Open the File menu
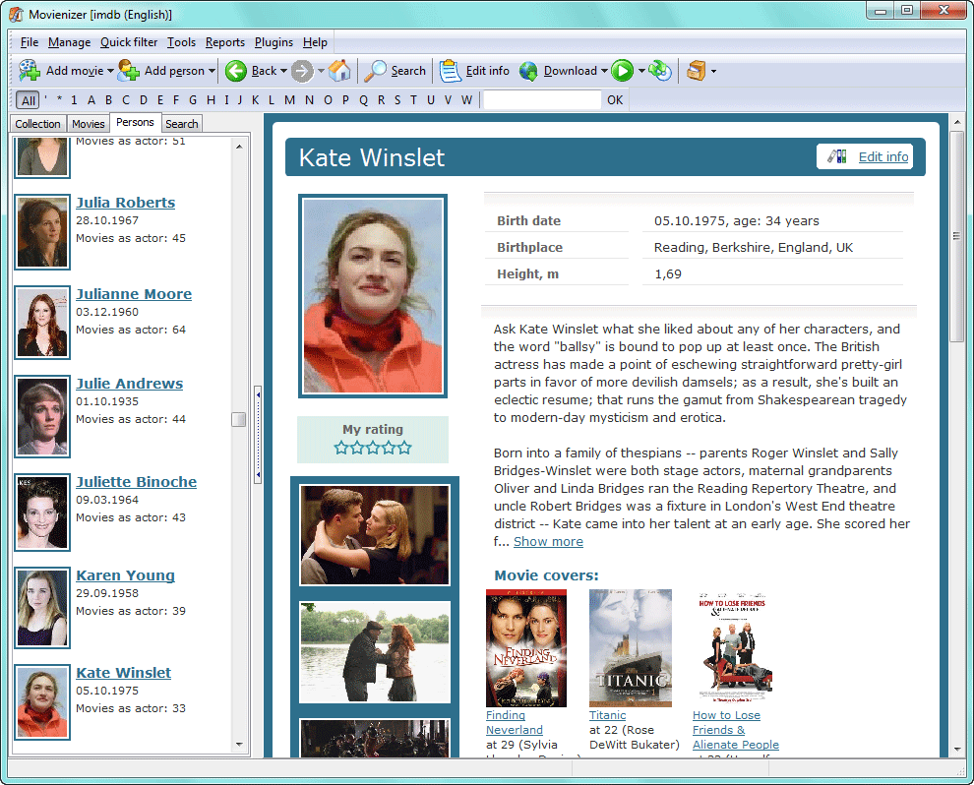 [x=30, y=42]
